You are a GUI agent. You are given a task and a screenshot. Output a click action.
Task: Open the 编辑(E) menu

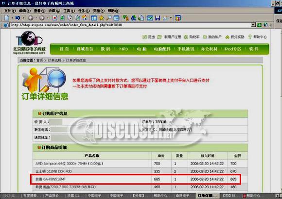tap(25, 11)
